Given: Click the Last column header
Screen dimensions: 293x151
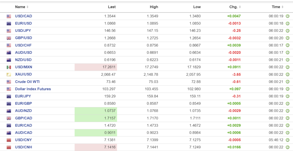Looking at the screenshot, I should (112, 7).
